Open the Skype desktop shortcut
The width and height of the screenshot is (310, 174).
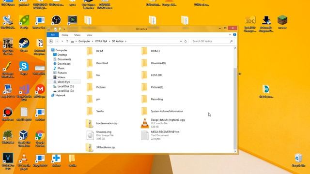(x=24, y=66)
